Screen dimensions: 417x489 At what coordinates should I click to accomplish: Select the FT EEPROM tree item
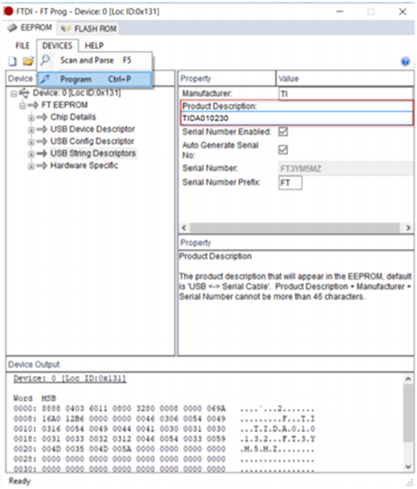tap(65, 104)
